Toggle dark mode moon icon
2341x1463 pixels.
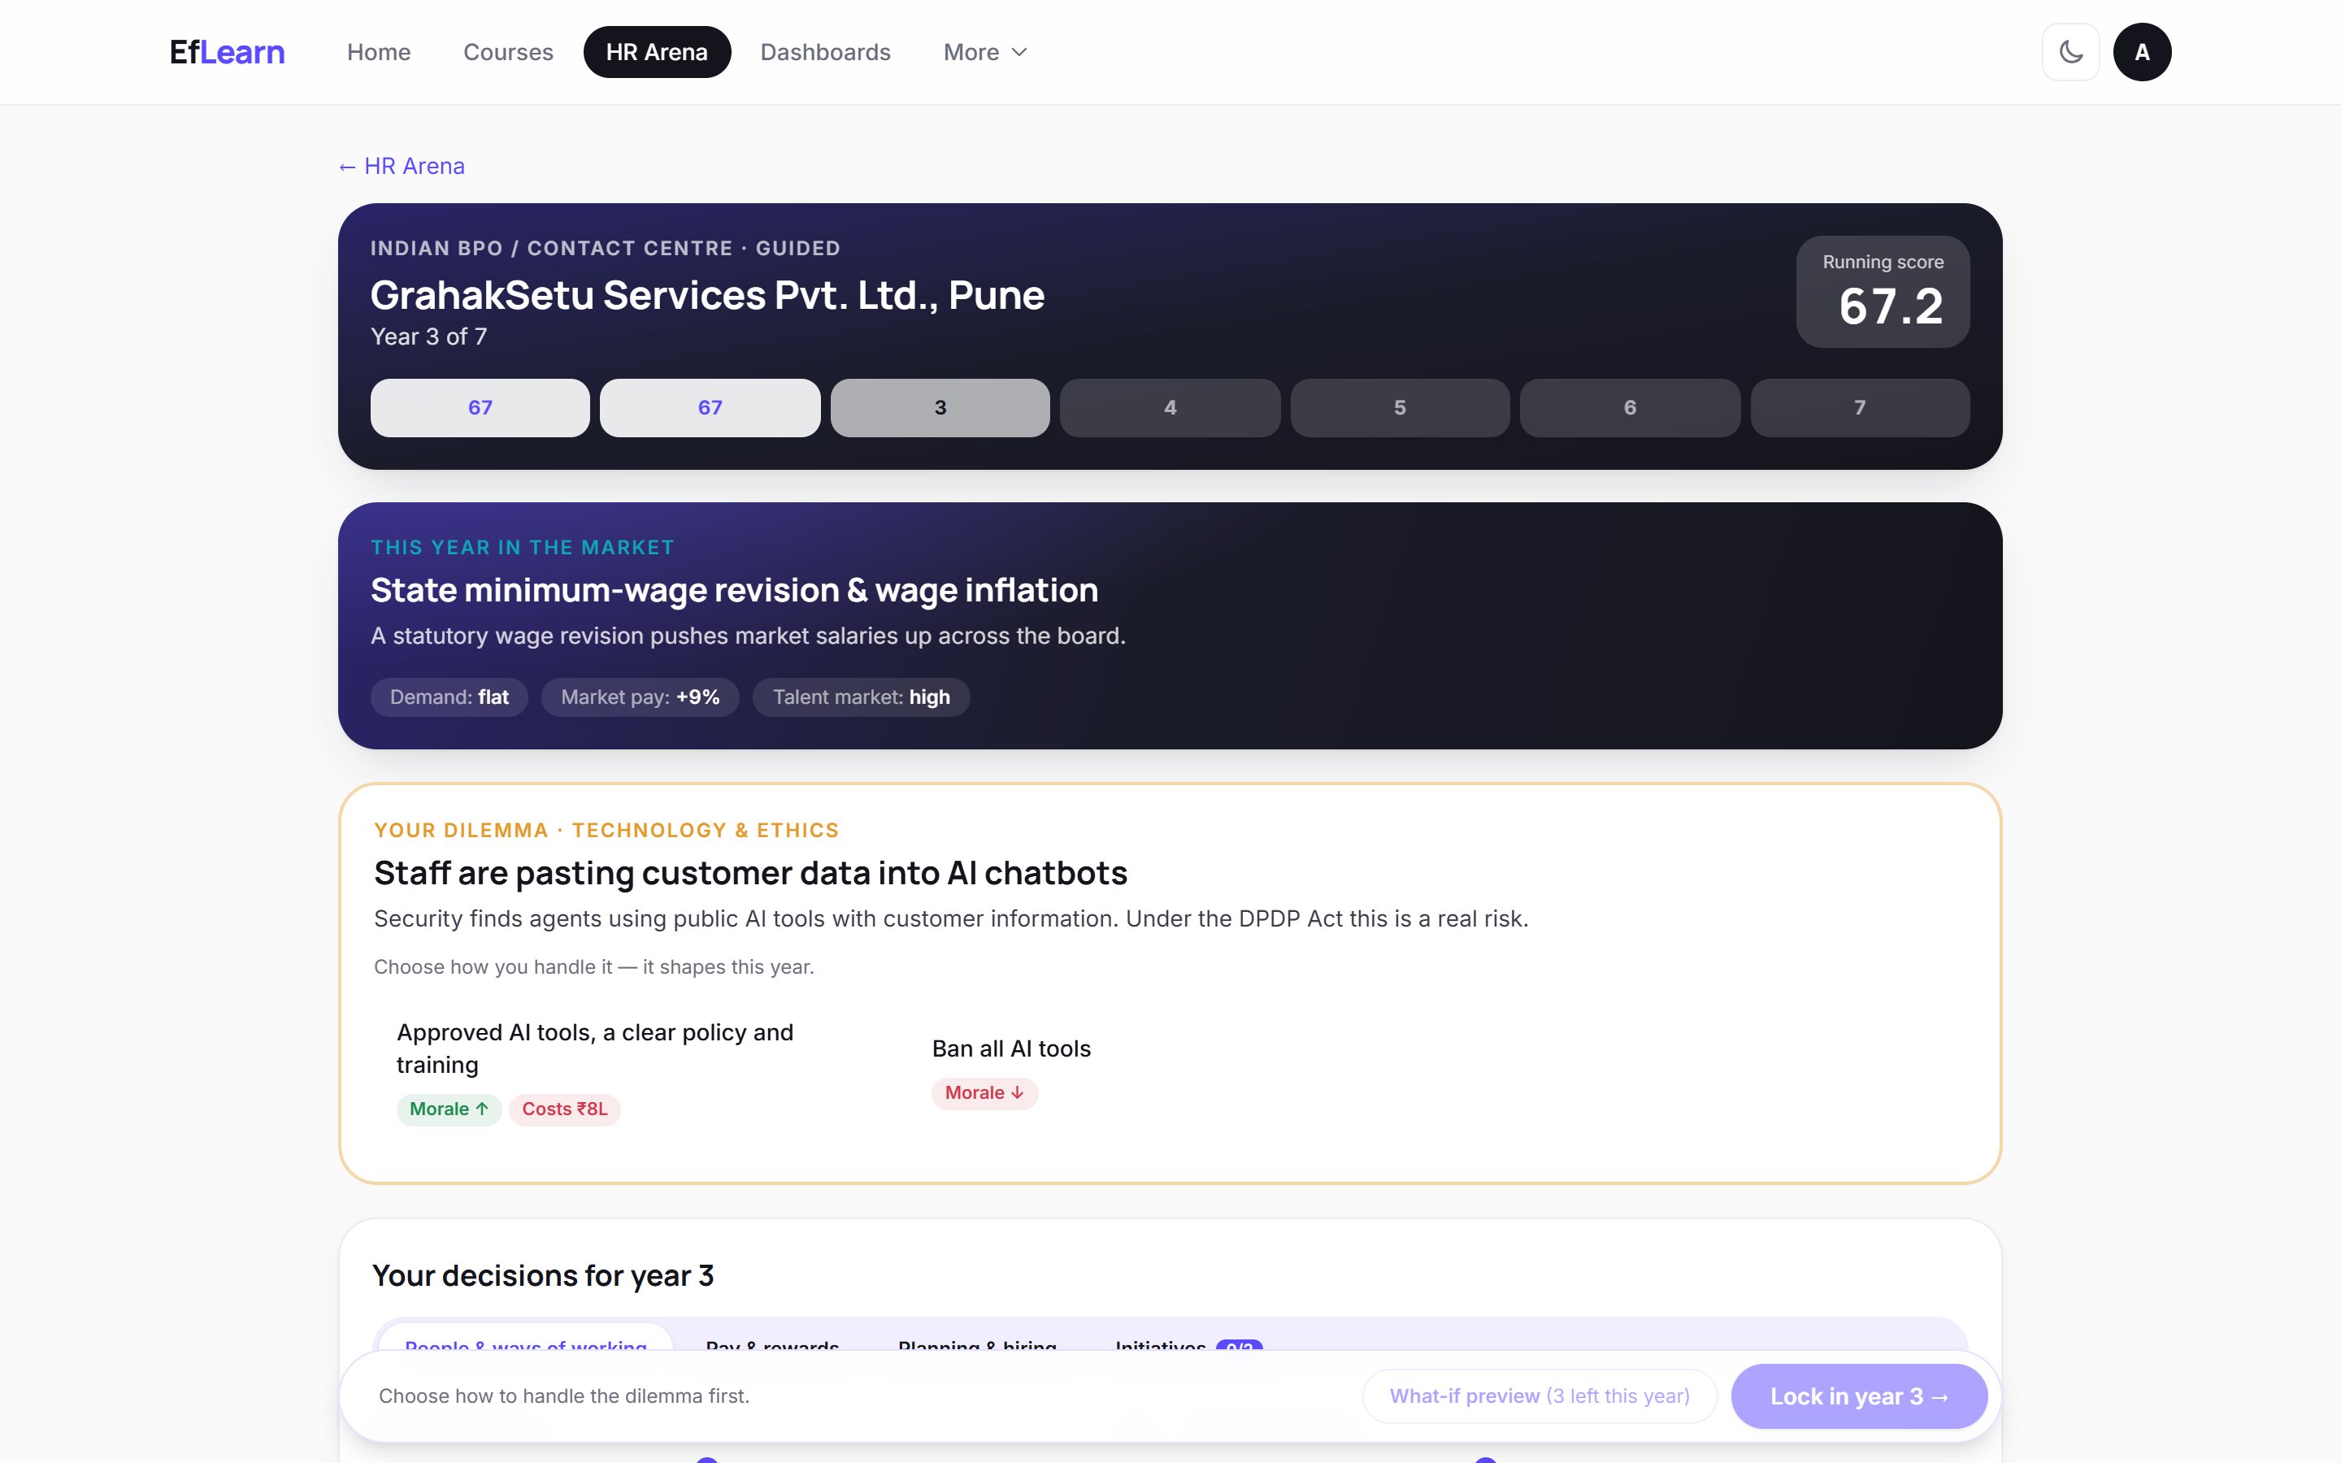point(2070,52)
